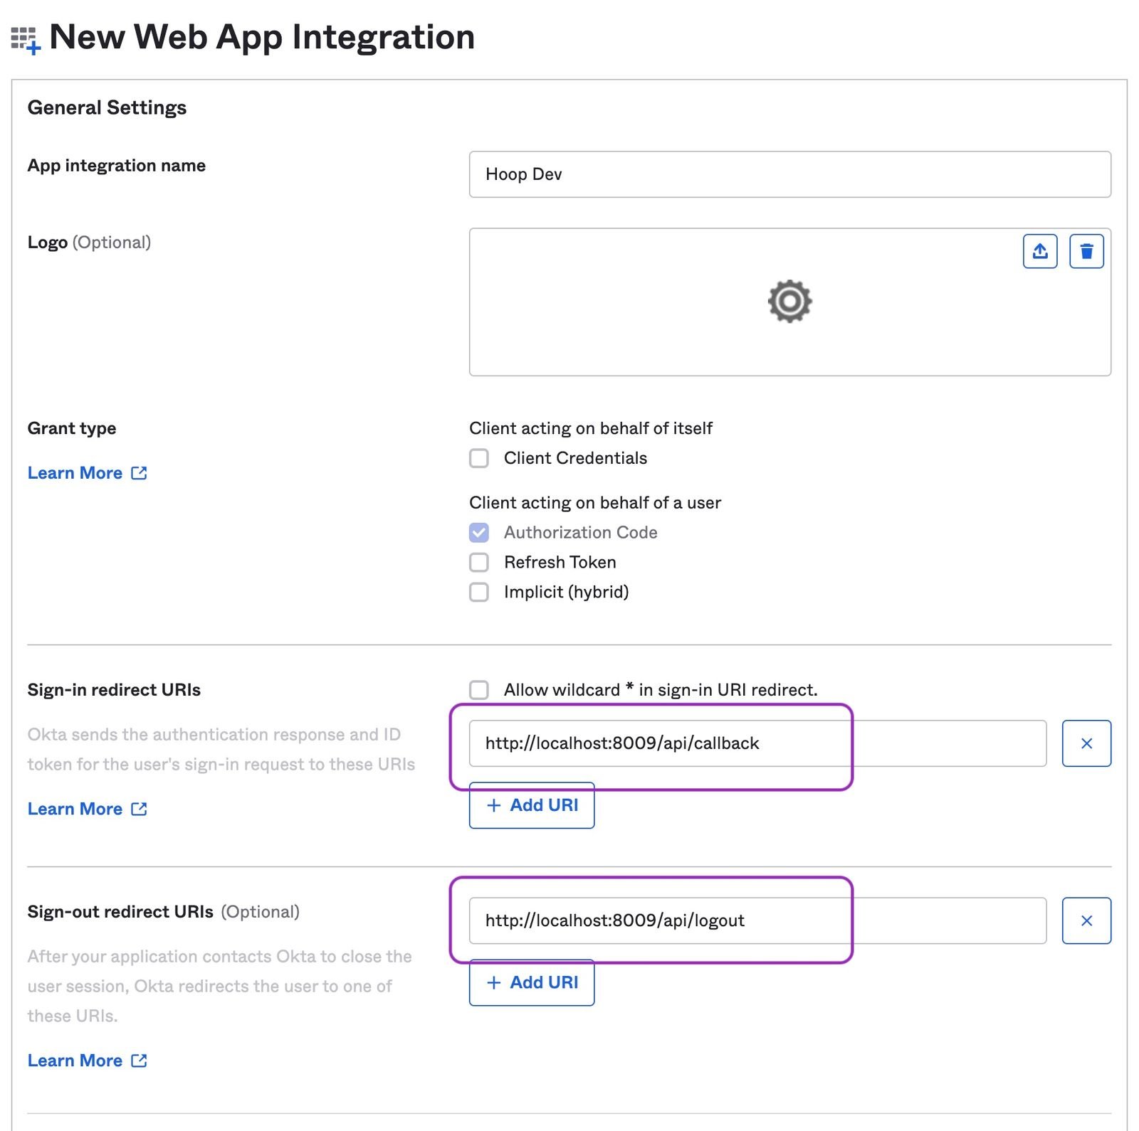Add URI under sign-out redirect URIs
The width and height of the screenshot is (1139, 1131).
[x=532, y=982]
